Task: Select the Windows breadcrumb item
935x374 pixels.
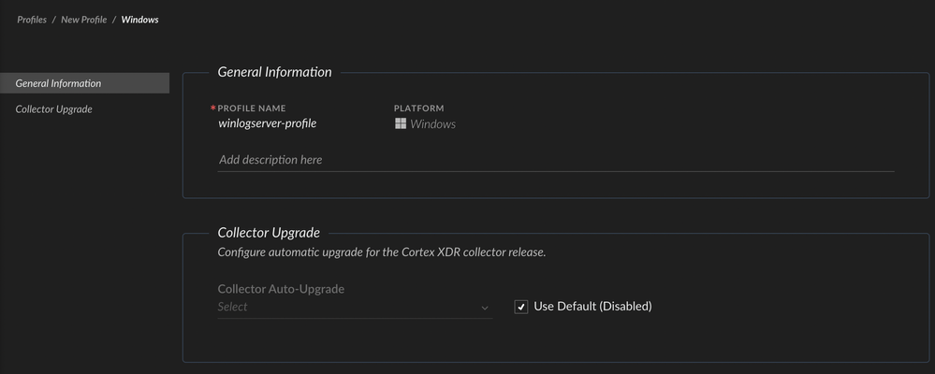Action: (x=139, y=20)
